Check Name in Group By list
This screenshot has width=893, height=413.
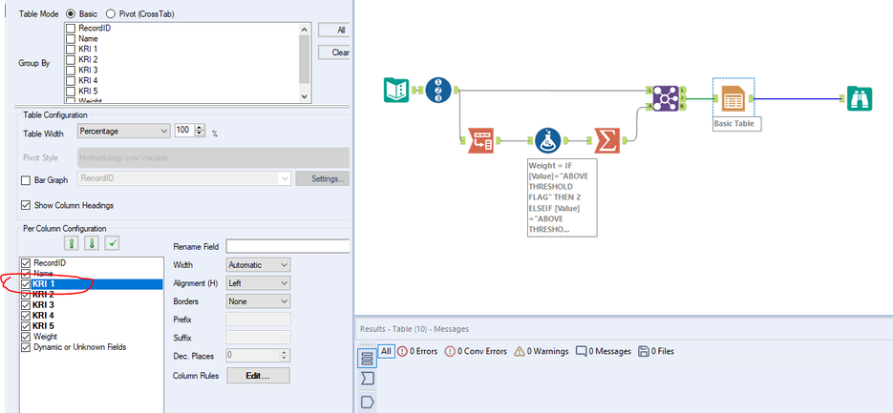point(71,39)
